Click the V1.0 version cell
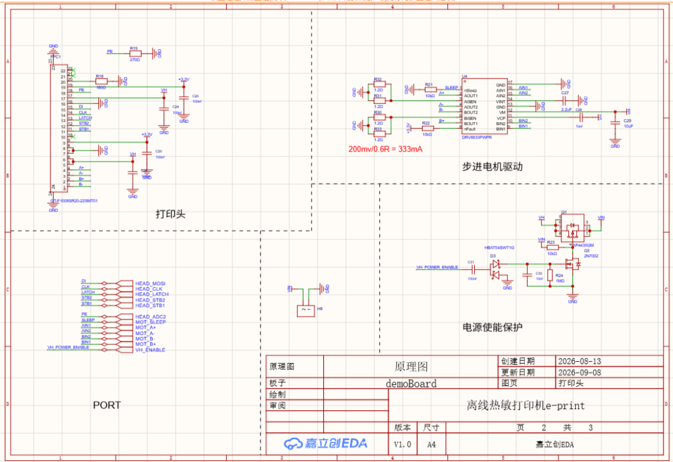The image size is (673, 462). (402, 445)
